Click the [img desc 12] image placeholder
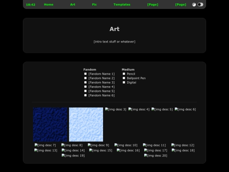This screenshot has width=229, height=172. click(183, 145)
